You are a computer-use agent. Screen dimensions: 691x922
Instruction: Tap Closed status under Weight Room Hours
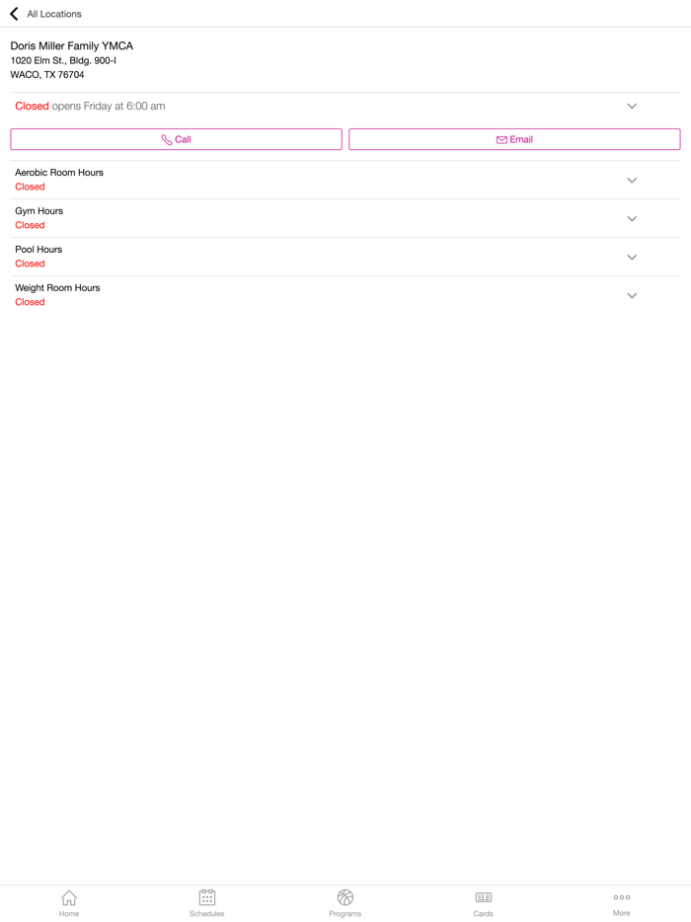pyautogui.click(x=30, y=302)
